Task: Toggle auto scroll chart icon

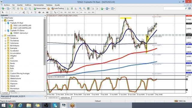Action: pos(93,9)
